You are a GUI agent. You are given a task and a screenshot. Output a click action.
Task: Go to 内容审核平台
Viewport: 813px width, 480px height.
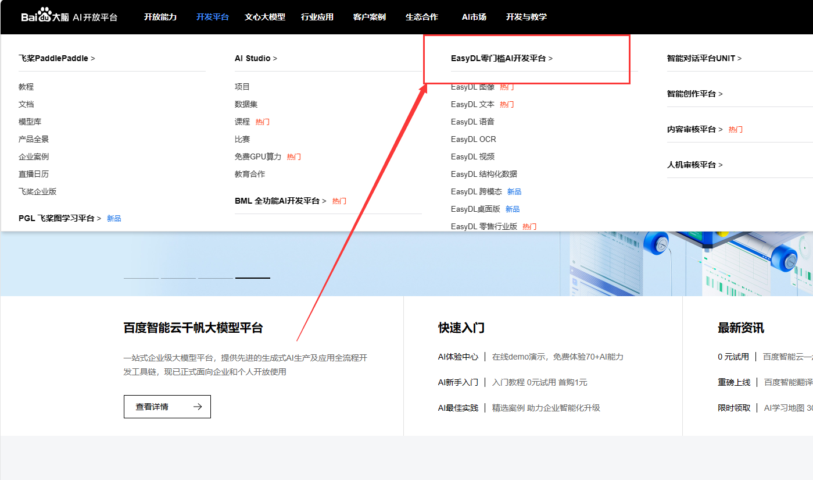[695, 129]
